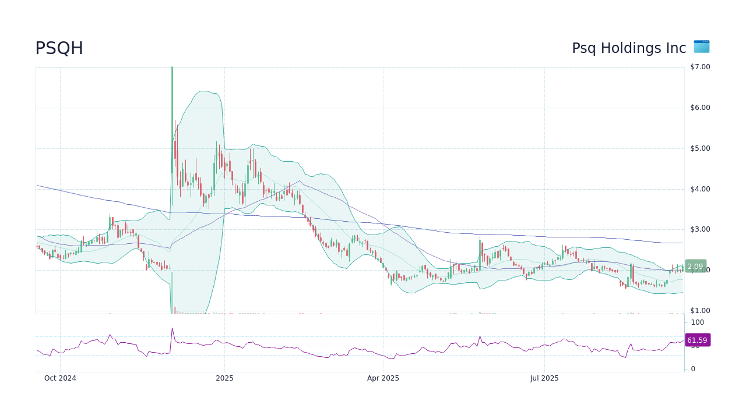The height and width of the screenshot is (419, 746).
Task: Open the Psq Holdings Inc company name
Action: (x=628, y=48)
